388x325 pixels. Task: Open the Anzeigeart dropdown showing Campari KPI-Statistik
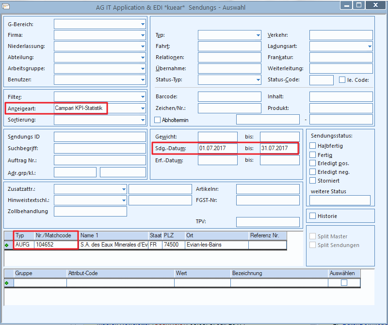(x=143, y=108)
